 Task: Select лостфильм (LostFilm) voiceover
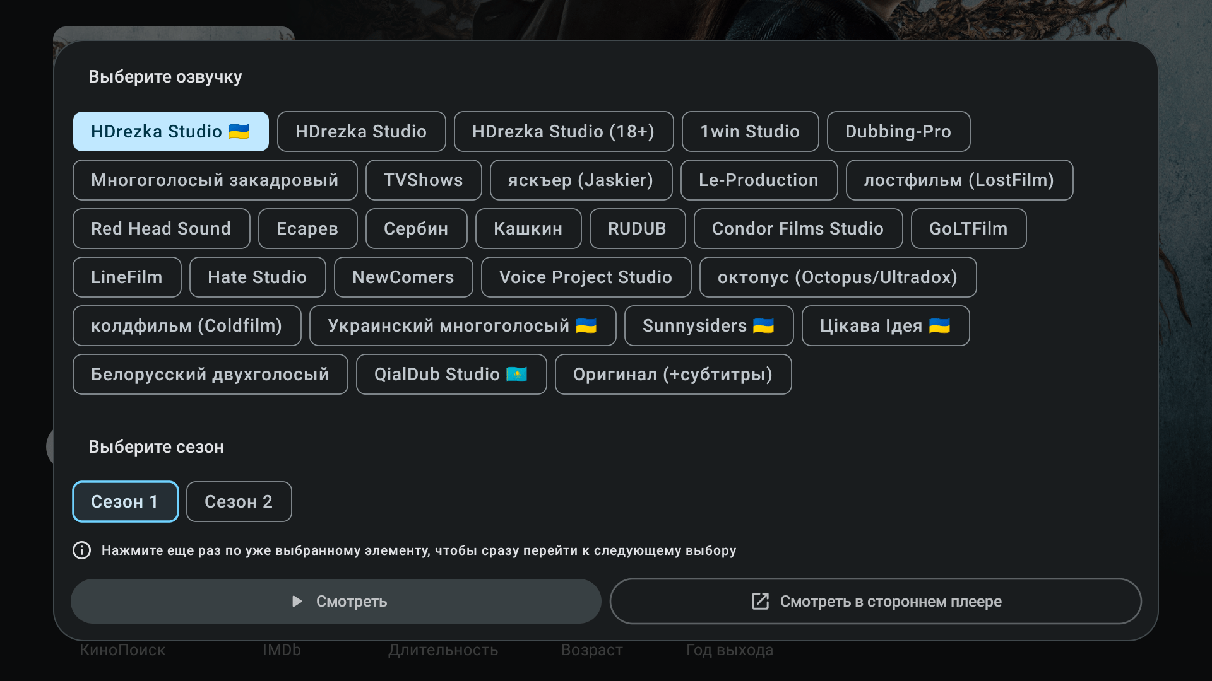tap(959, 180)
